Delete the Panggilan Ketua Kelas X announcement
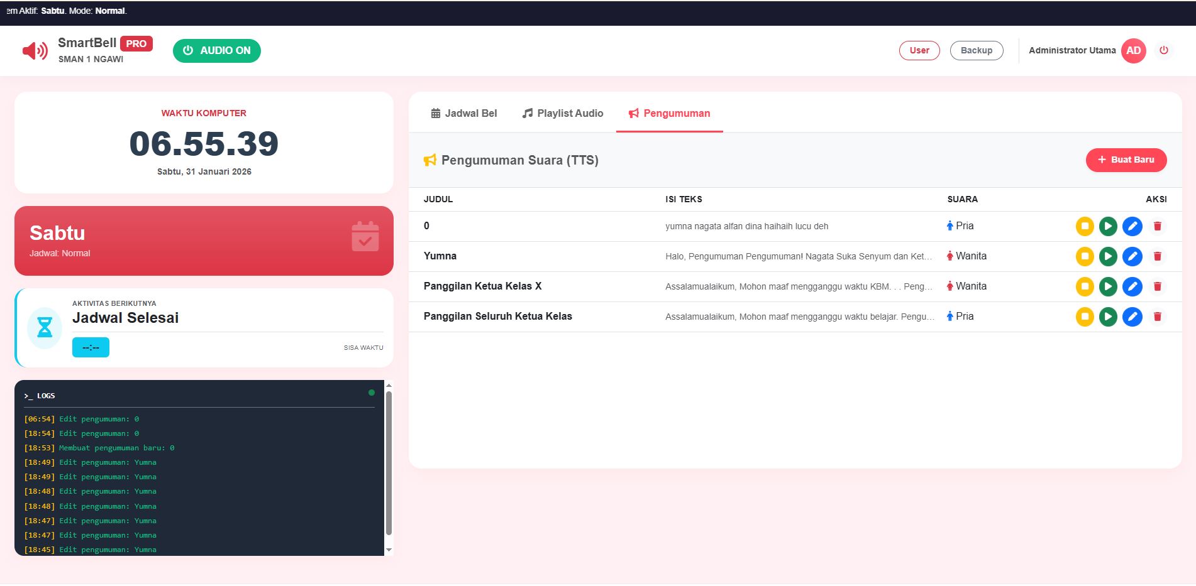1196x586 pixels. [1157, 286]
